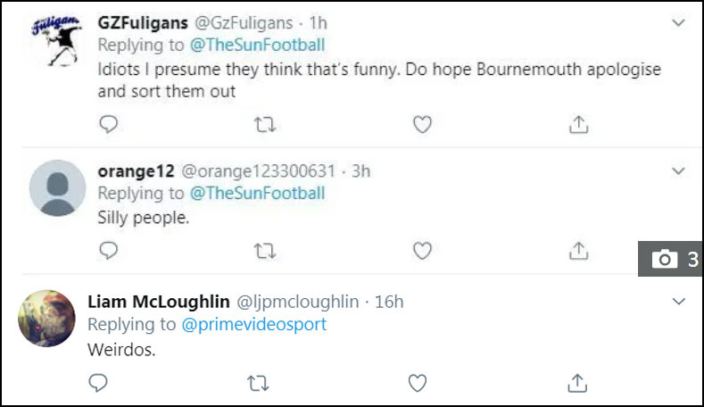Open the photo gallery camera badge
Viewport: 704px width, 407px height.
point(670,259)
